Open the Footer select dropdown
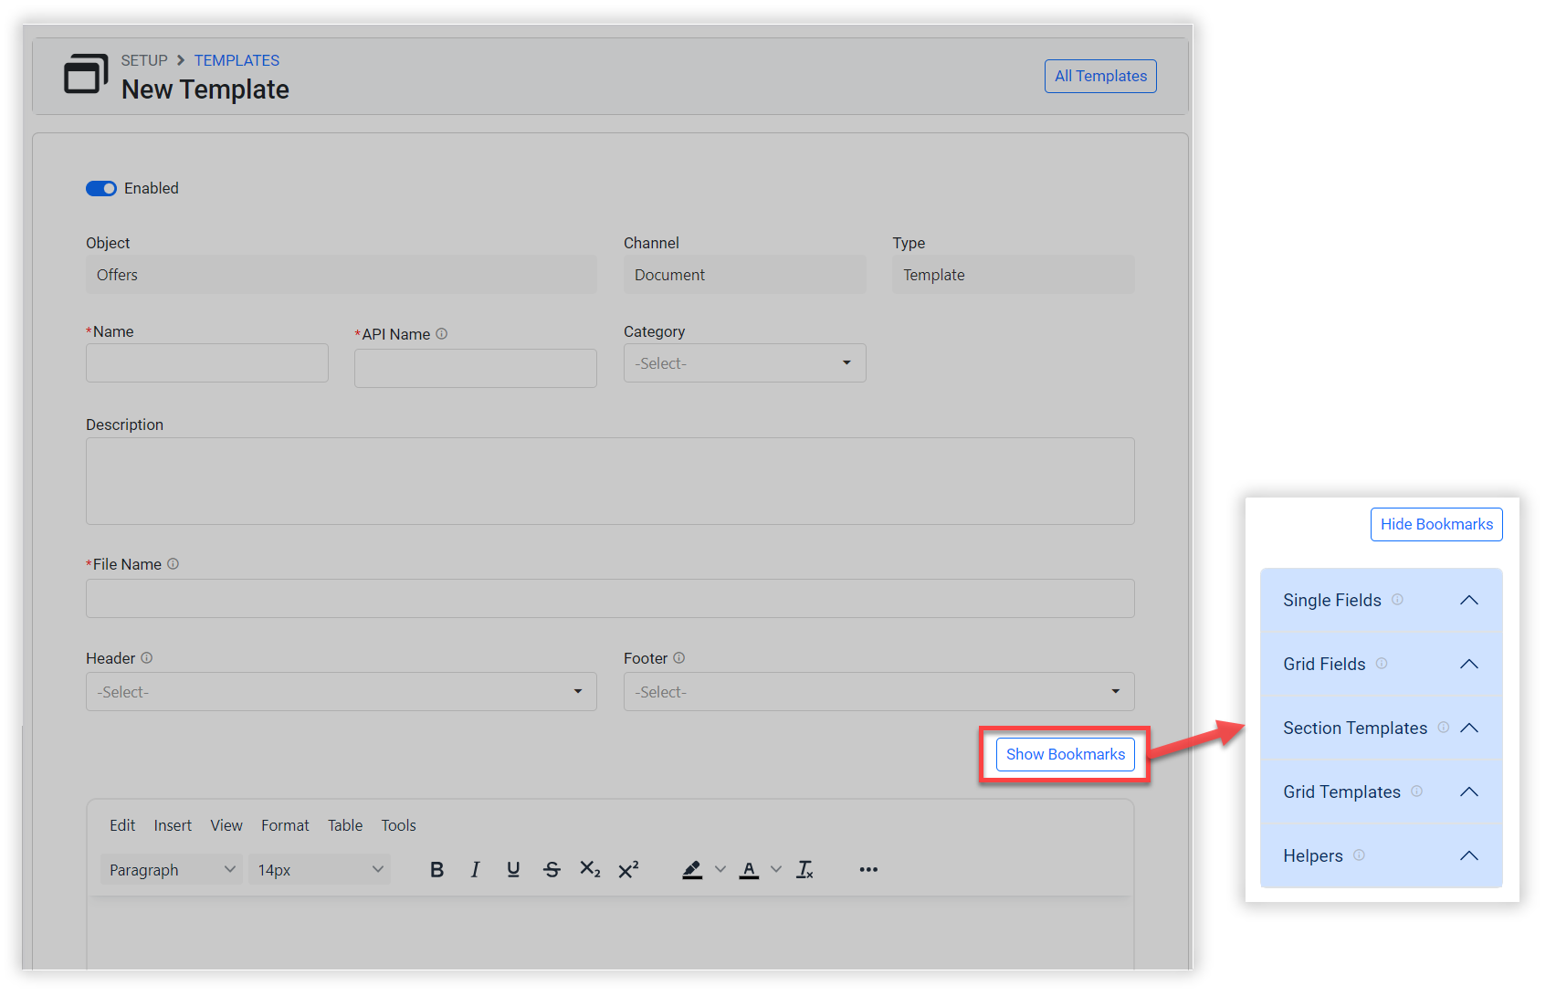The width and height of the screenshot is (1556, 996). [x=878, y=692]
